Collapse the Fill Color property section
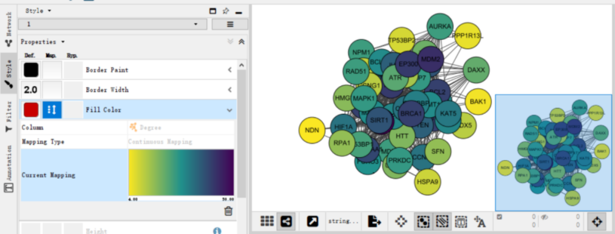The width and height of the screenshot is (615, 234). 230,110
